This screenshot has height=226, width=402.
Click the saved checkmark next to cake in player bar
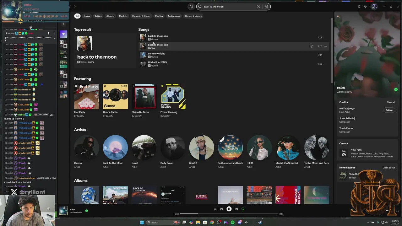[86, 211]
